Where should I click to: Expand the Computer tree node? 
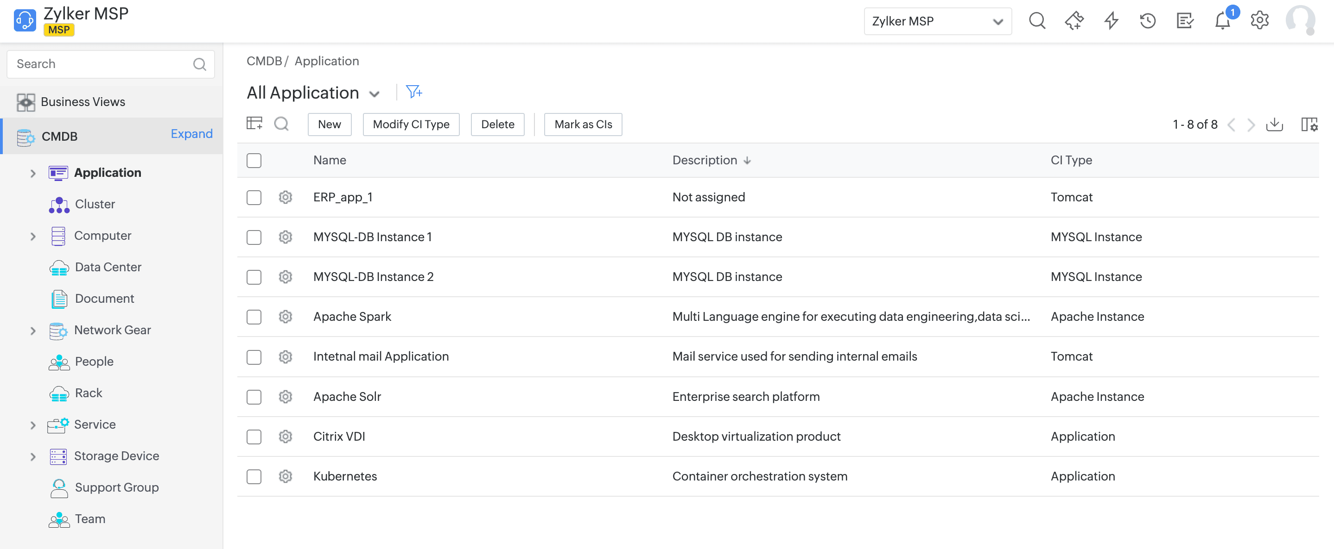click(32, 236)
